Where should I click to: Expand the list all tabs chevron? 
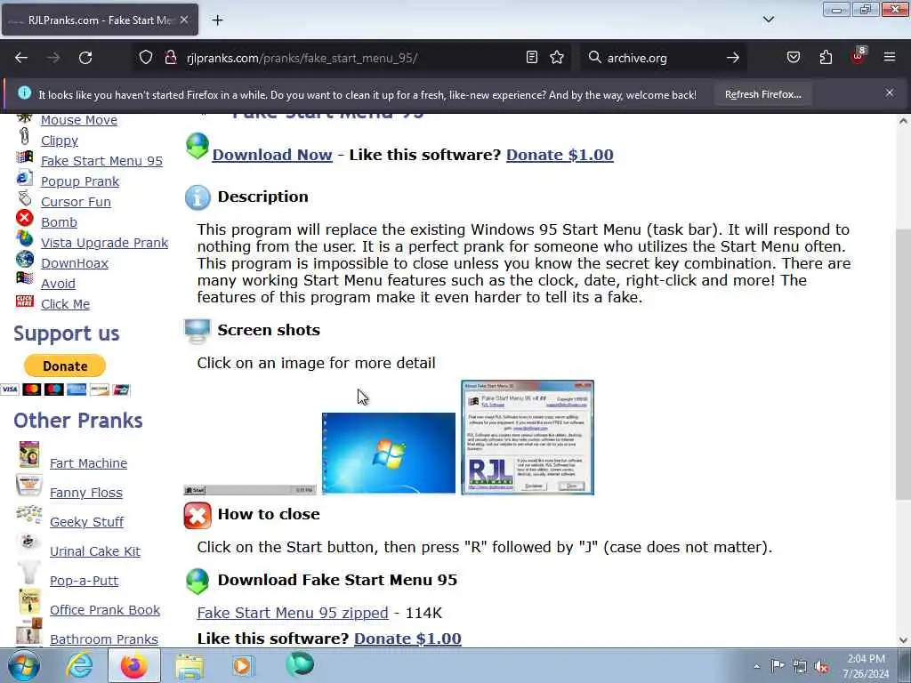[769, 20]
